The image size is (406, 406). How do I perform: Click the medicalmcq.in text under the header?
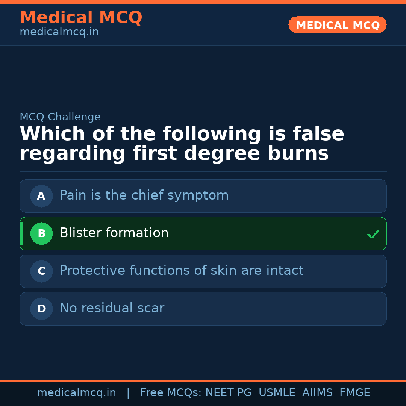[59, 32]
